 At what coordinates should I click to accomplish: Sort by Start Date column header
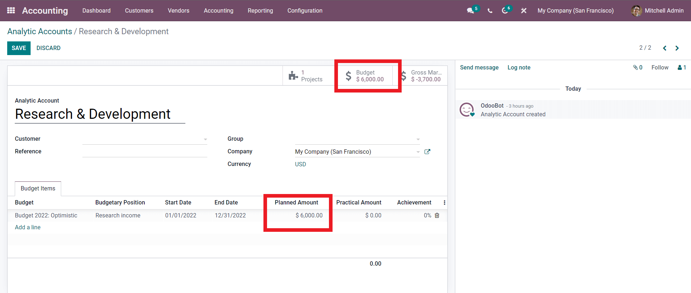(178, 203)
